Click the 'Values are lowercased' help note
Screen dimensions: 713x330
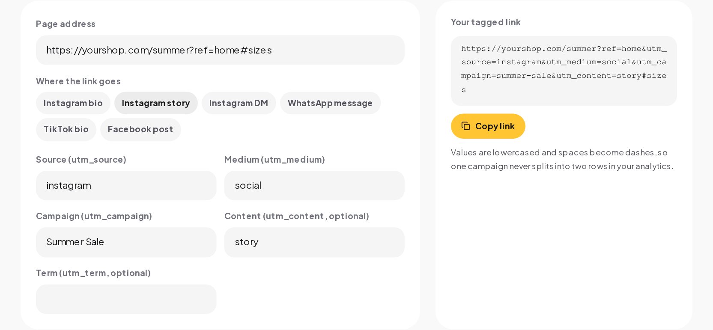[x=562, y=159]
